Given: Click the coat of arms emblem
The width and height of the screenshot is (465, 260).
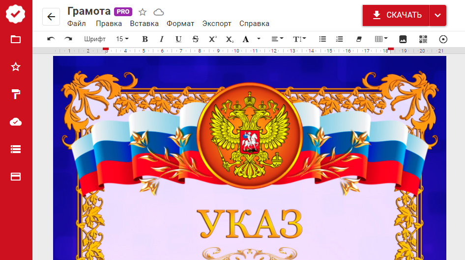Looking at the screenshot, I should click(x=250, y=135).
